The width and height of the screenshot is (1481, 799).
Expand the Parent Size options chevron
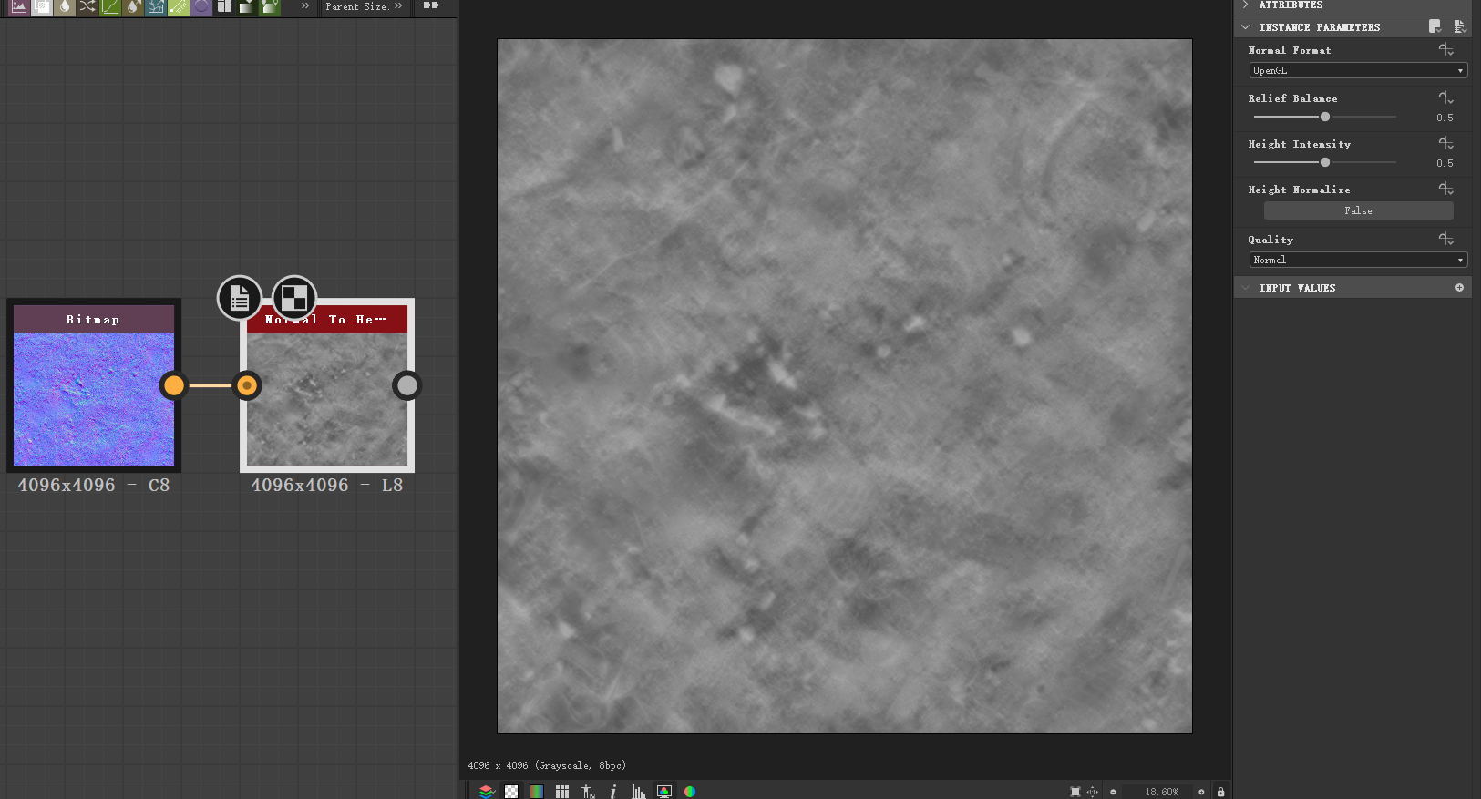pyautogui.click(x=398, y=5)
